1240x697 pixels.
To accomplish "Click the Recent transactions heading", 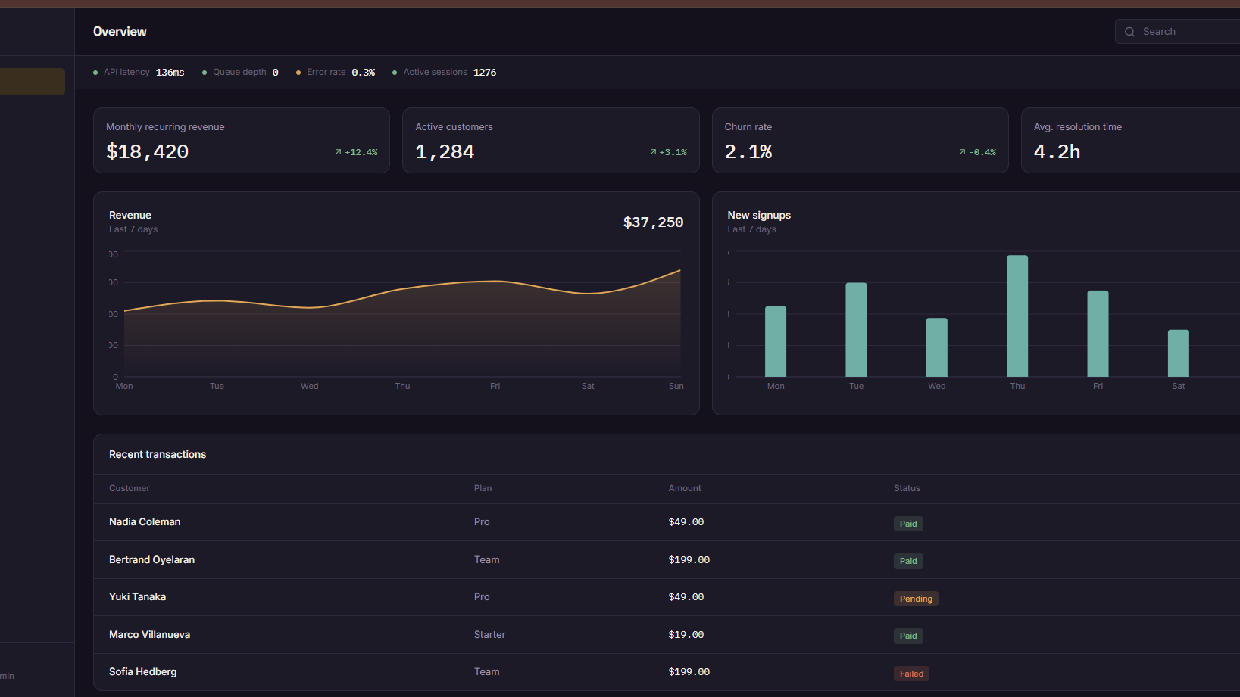I will click(158, 454).
